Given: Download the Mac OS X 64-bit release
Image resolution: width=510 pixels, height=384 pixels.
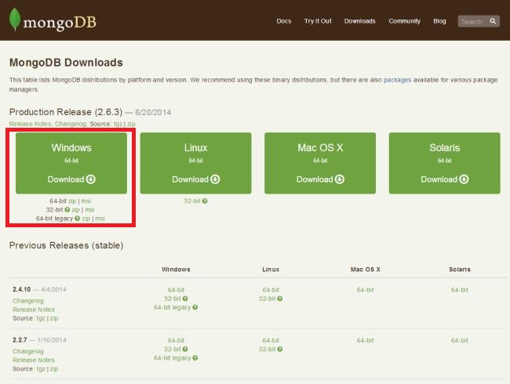Looking at the screenshot, I should (x=320, y=163).
